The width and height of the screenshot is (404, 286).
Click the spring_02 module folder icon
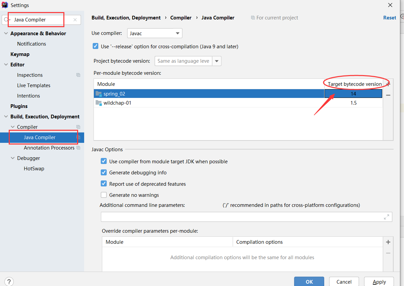[99, 94]
